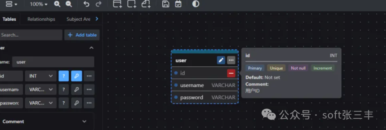Image resolution: width=386 pixels, height=130 pixels.
Task: Click the Add table button
Action: pyautogui.click(x=82, y=35)
